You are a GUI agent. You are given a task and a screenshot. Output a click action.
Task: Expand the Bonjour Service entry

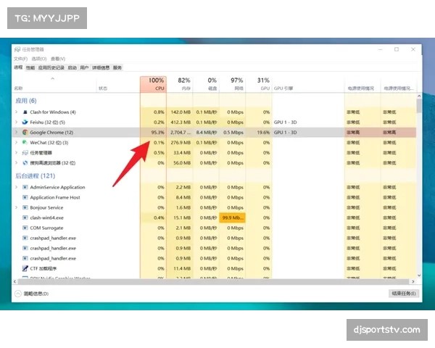point(16,207)
